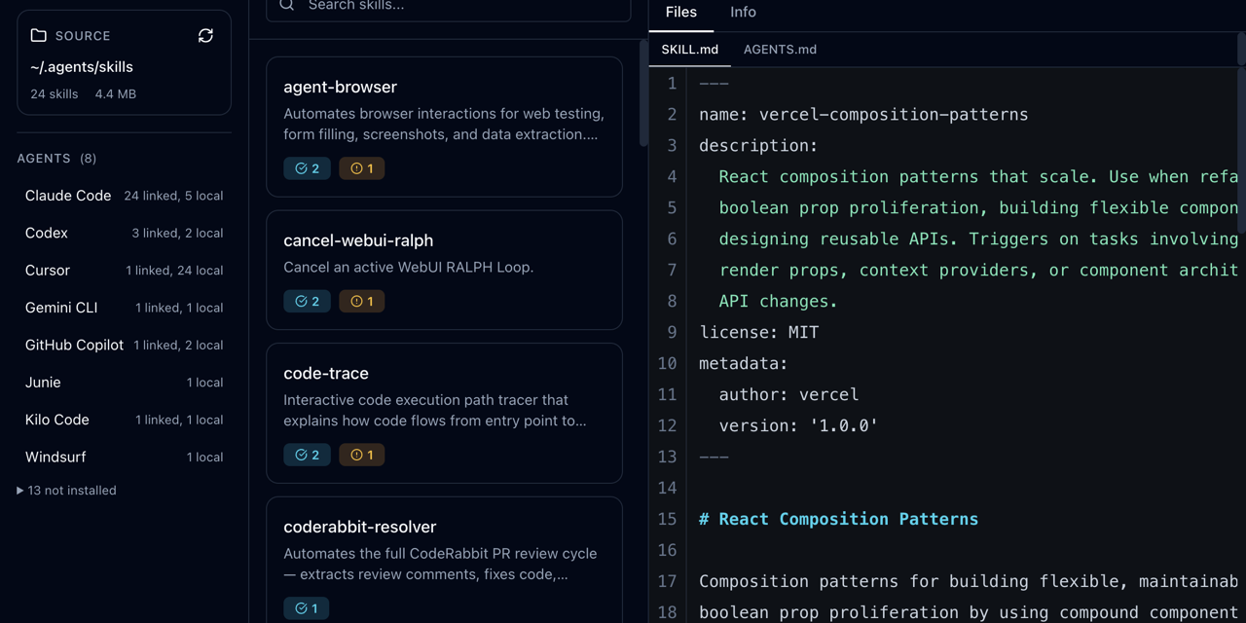Click line number 15 in gutter
This screenshot has height=623, width=1246.
(667, 520)
